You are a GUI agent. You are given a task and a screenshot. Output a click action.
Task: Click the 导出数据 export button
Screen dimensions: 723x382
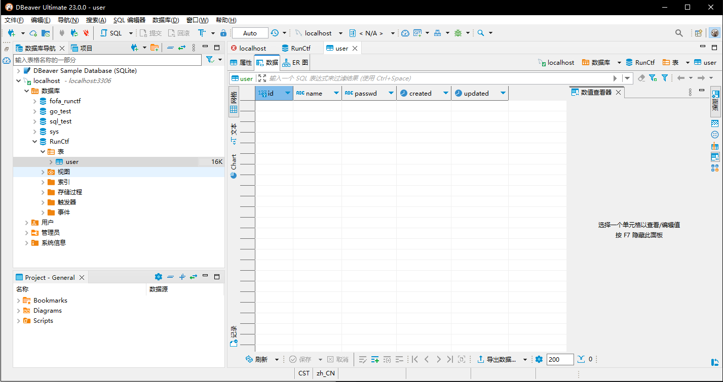pyautogui.click(x=497, y=359)
